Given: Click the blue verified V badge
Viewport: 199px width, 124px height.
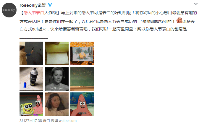Looking at the screenshot, I should pyautogui.click(x=50, y=5).
